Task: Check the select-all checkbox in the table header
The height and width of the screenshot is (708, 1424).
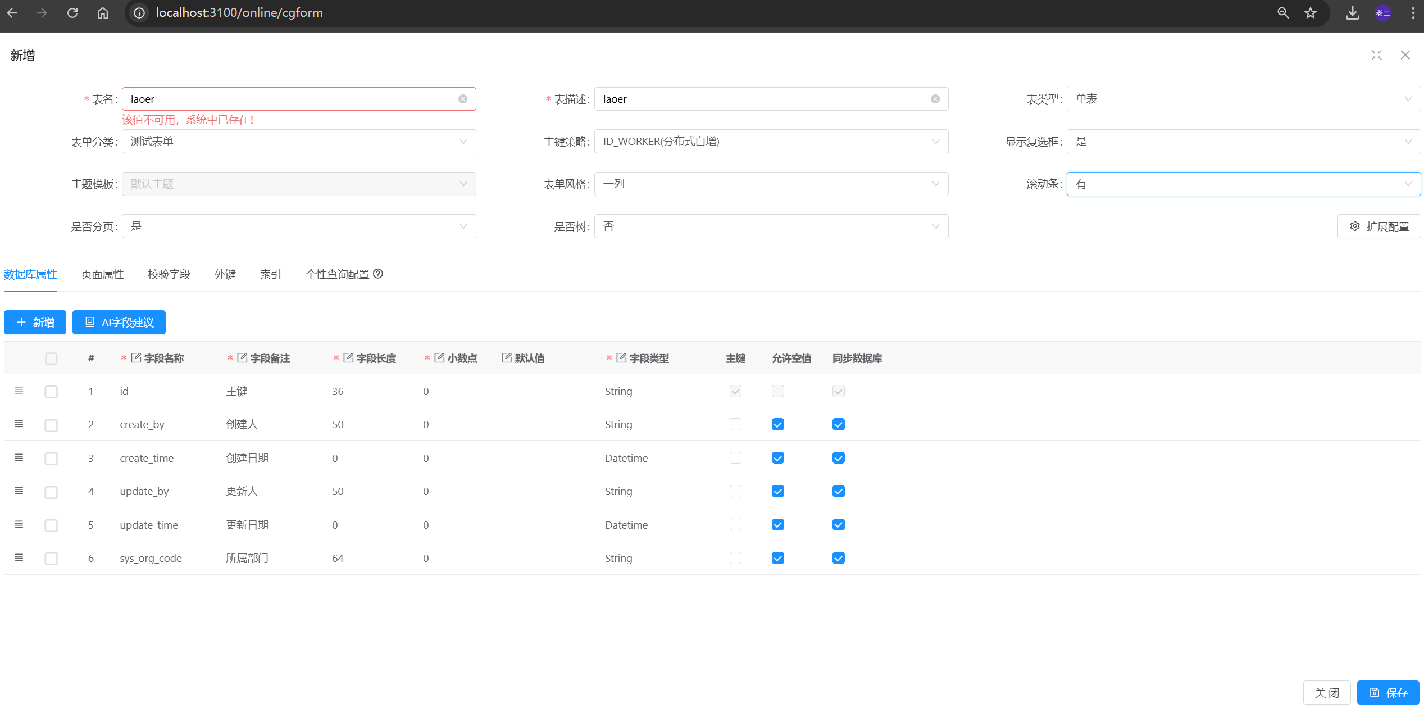Action: click(51, 358)
